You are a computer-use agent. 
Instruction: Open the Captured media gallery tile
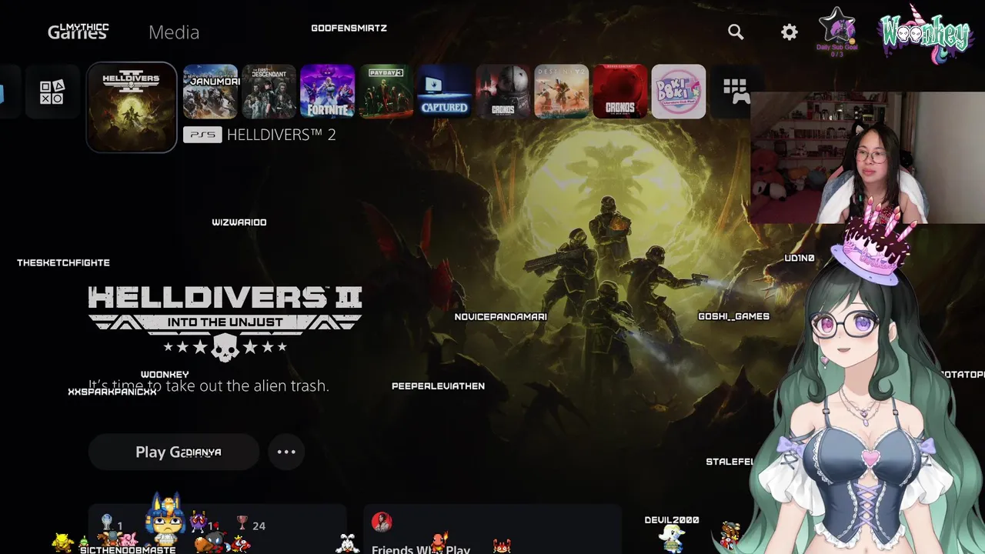coord(444,92)
